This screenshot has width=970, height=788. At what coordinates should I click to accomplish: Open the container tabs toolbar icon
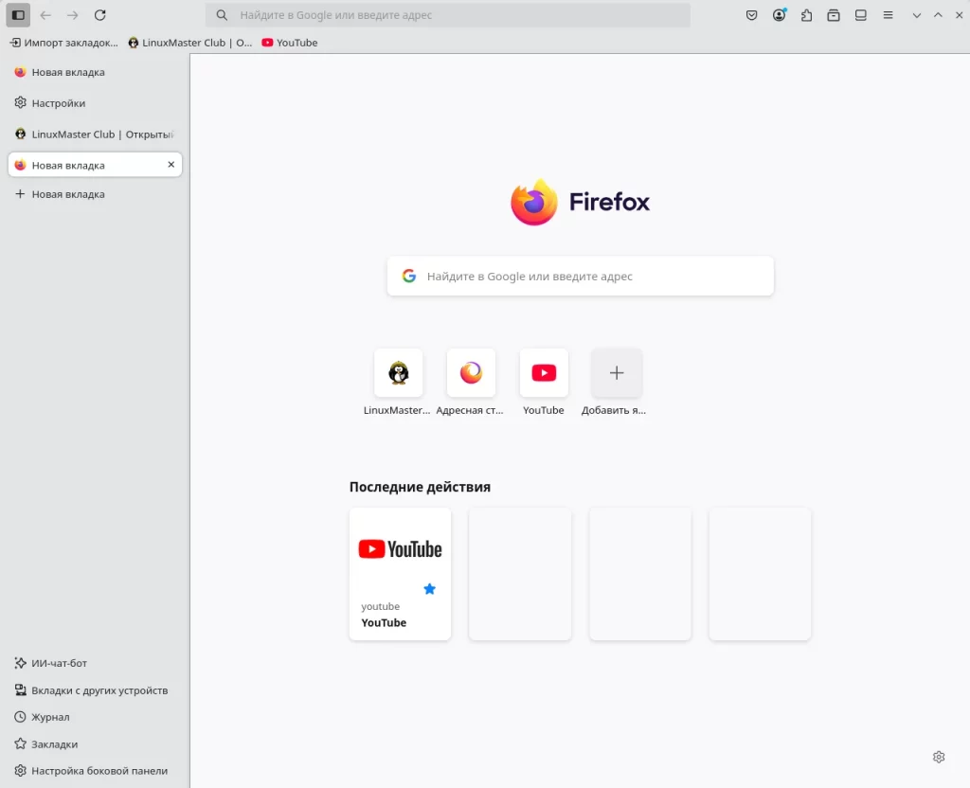pyautogui.click(x=834, y=15)
